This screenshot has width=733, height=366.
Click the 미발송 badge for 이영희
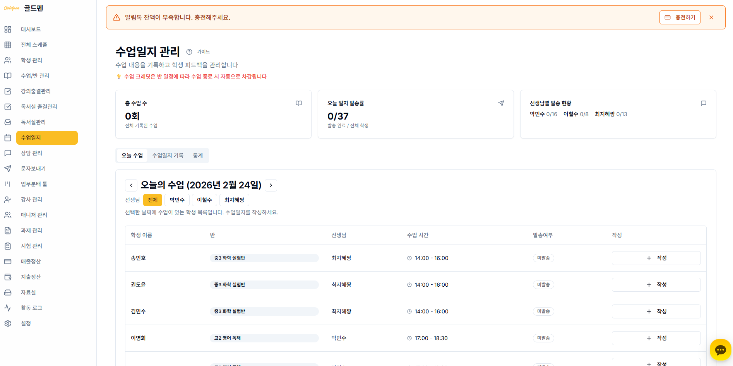(543, 338)
